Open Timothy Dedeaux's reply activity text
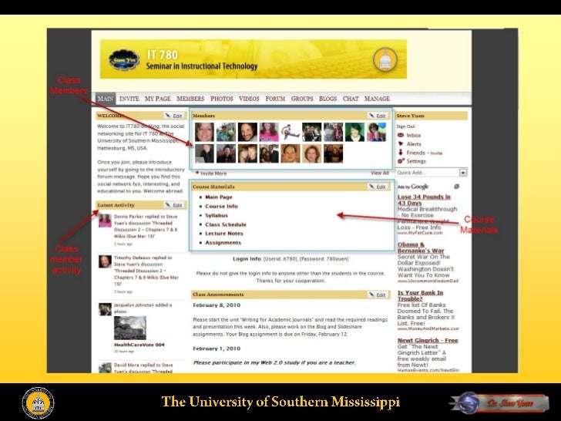 click(146, 271)
